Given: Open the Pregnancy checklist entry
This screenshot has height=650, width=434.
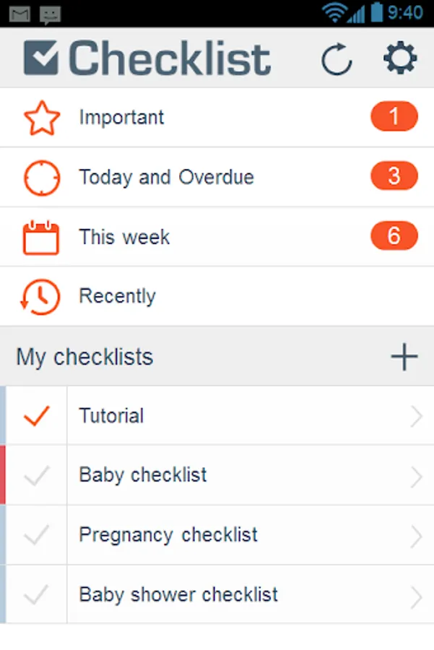Looking at the screenshot, I should pos(168,535).
